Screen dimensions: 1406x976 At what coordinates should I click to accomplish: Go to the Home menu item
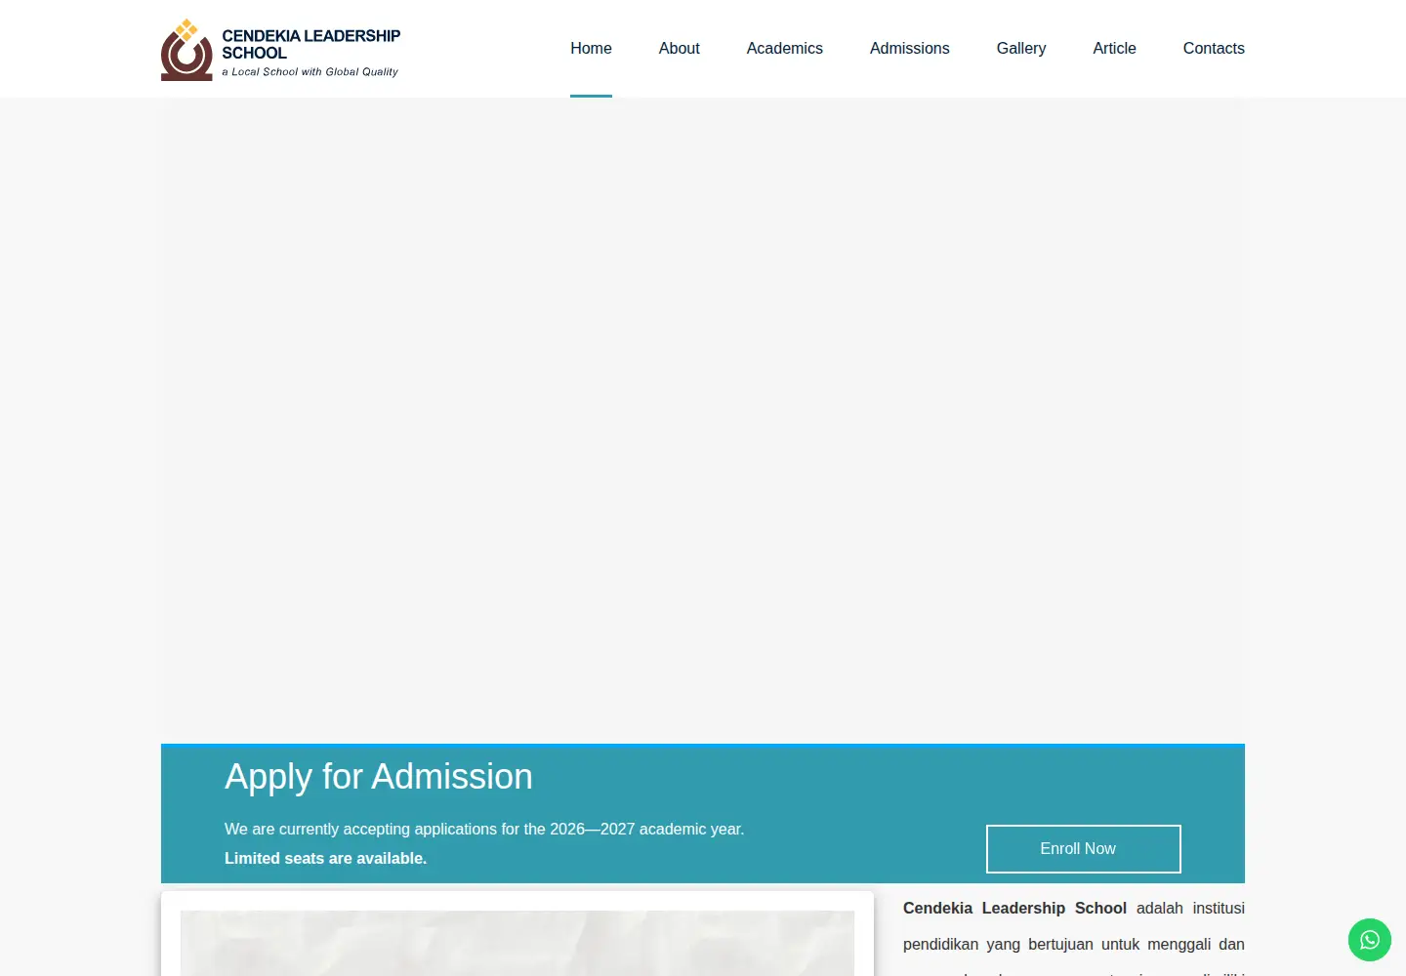591,49
